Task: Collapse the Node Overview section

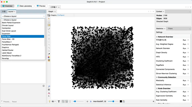Action: (x=157, y=88)
